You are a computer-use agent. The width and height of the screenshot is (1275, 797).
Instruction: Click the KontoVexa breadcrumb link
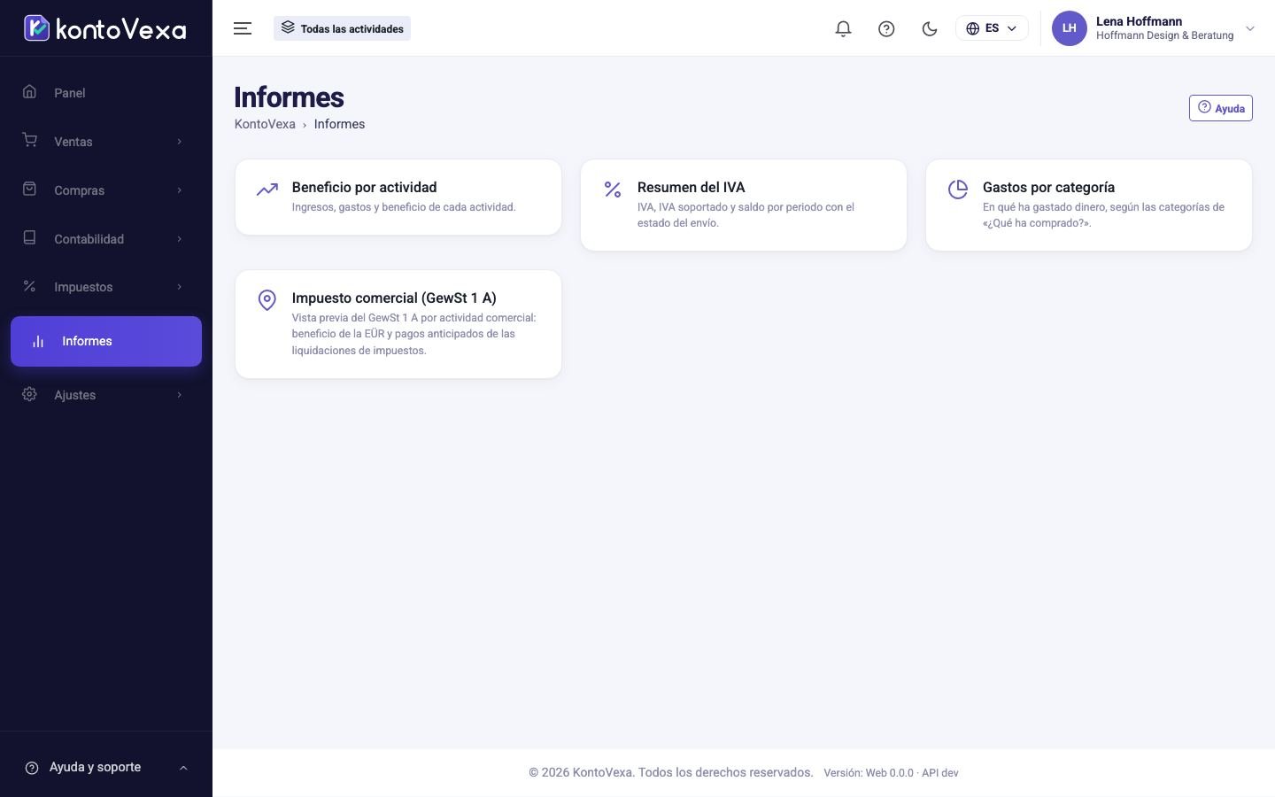coord(265,124)
